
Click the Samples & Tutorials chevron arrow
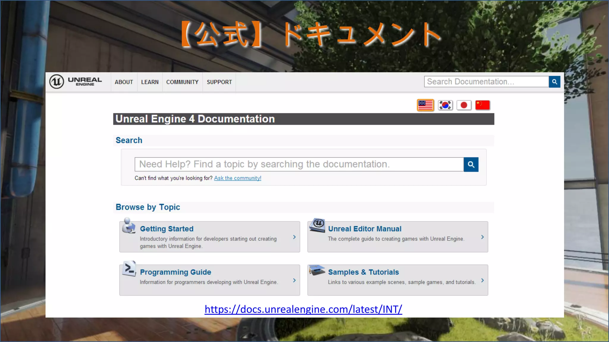click(x=482, y=280)
